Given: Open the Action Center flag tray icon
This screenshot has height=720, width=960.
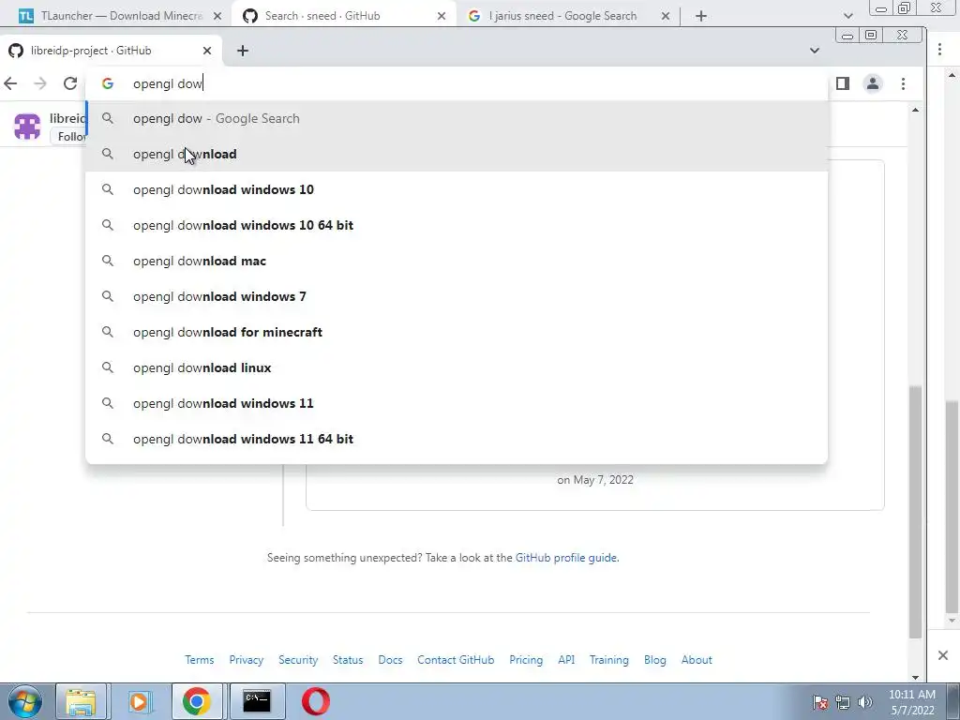Looking at the screenshot, I should tap(820, 702).
